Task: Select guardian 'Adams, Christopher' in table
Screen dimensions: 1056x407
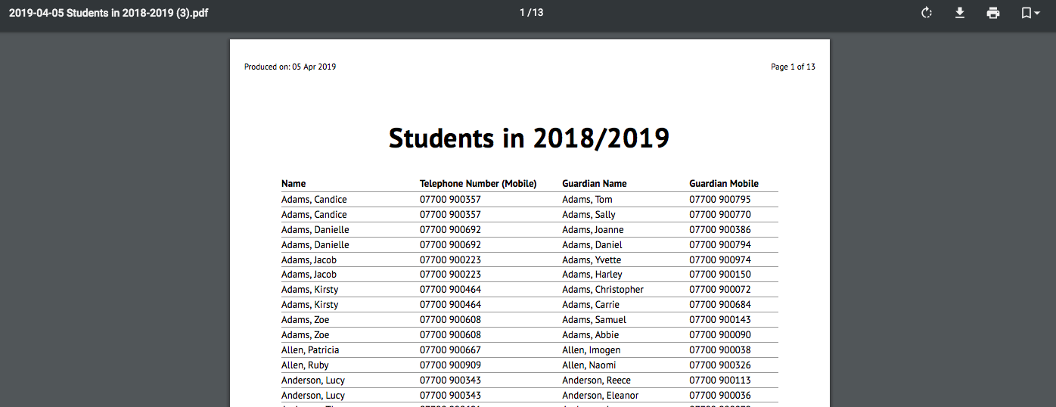Action: point(602,290)
